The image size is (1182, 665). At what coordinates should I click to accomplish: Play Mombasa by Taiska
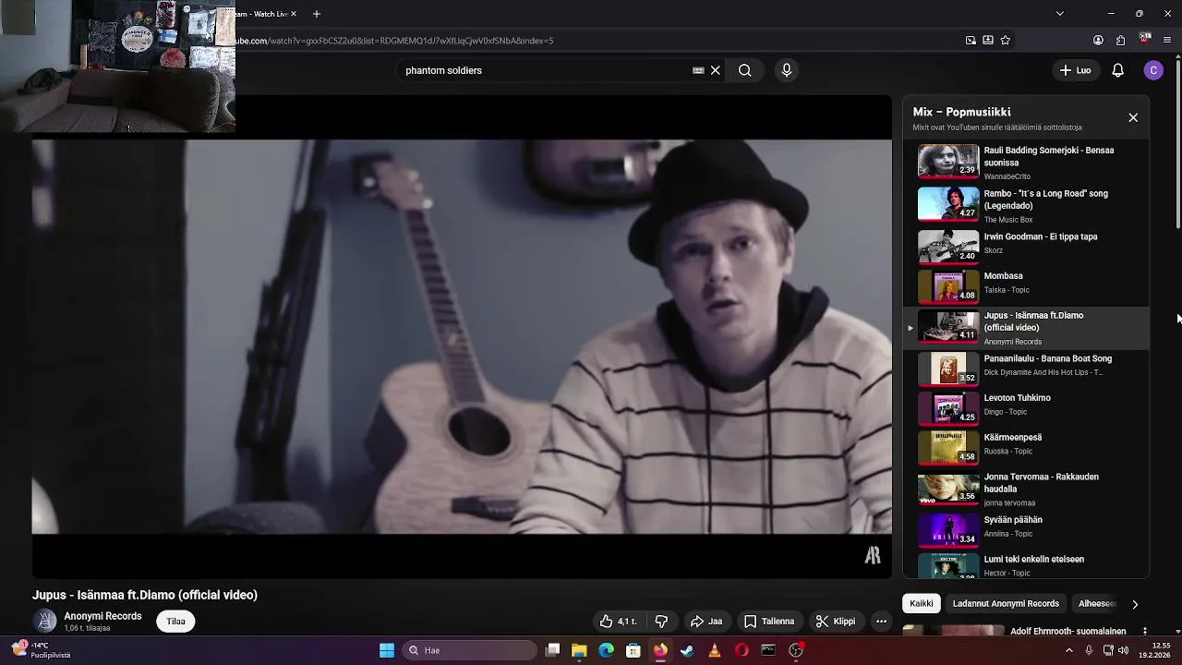coord(1025,285)
